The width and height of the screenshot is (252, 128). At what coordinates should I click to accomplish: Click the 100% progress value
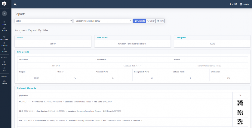pyautogui.click(x=212, y=44)
